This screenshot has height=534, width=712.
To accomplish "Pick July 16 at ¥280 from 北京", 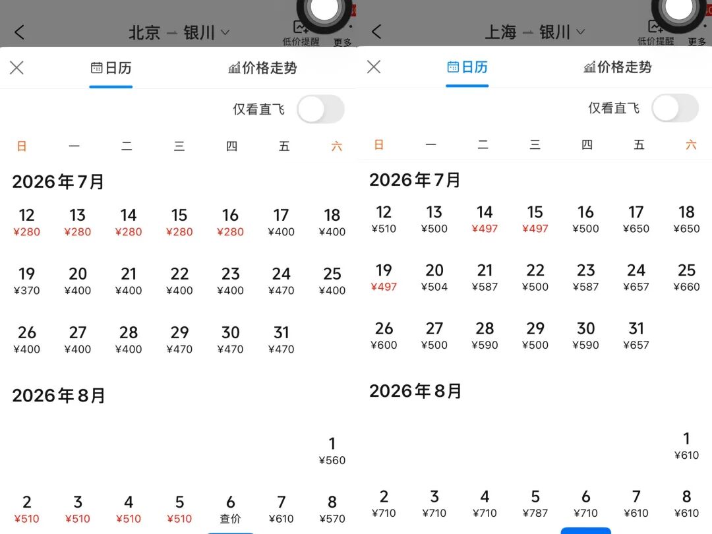I will (230, 223).
